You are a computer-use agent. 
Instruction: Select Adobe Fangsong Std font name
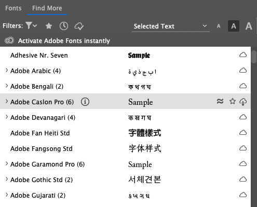click(42, 149)
